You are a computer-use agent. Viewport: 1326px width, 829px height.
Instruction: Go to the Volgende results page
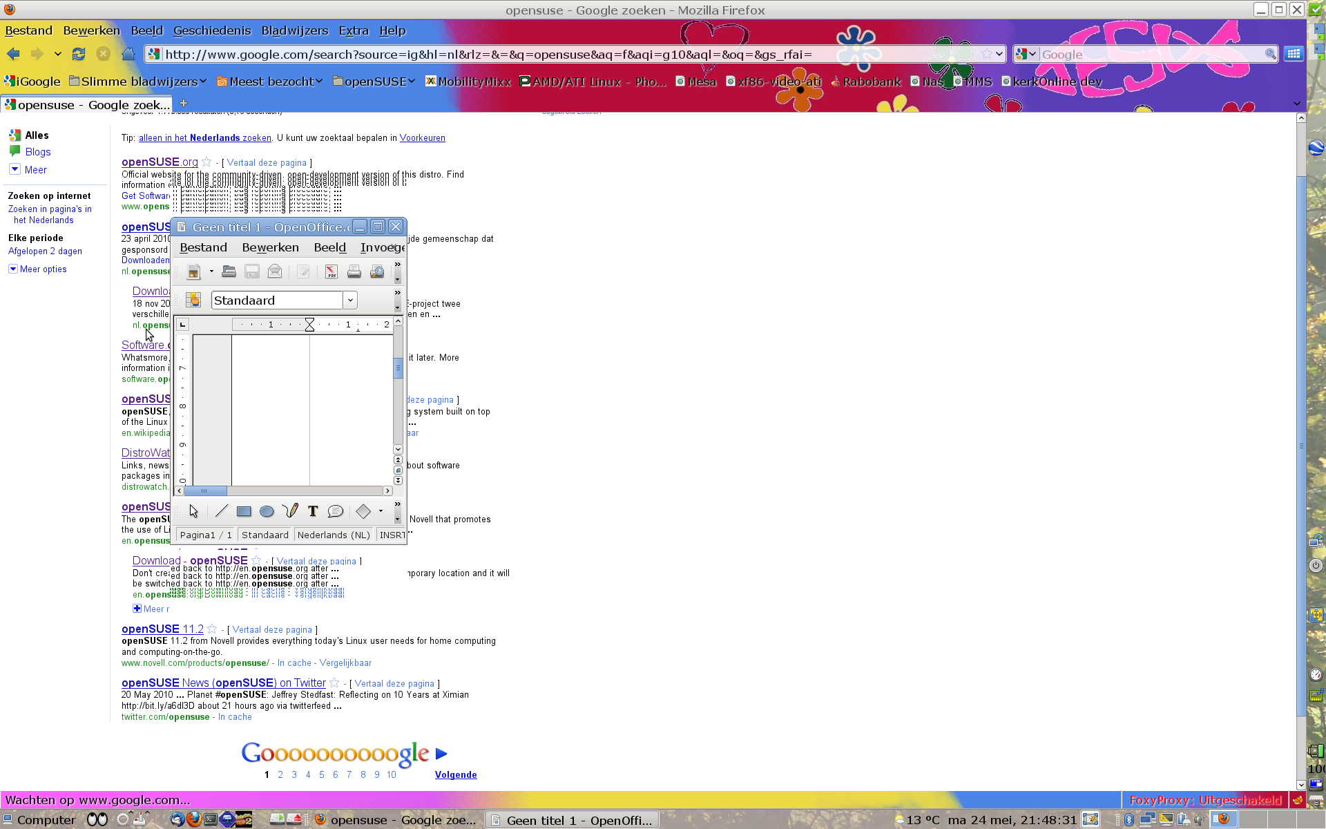[x=455, y=774]
